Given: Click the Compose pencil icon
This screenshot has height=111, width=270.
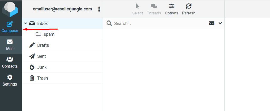Looking at the screenshot, I should coord(10,24).
